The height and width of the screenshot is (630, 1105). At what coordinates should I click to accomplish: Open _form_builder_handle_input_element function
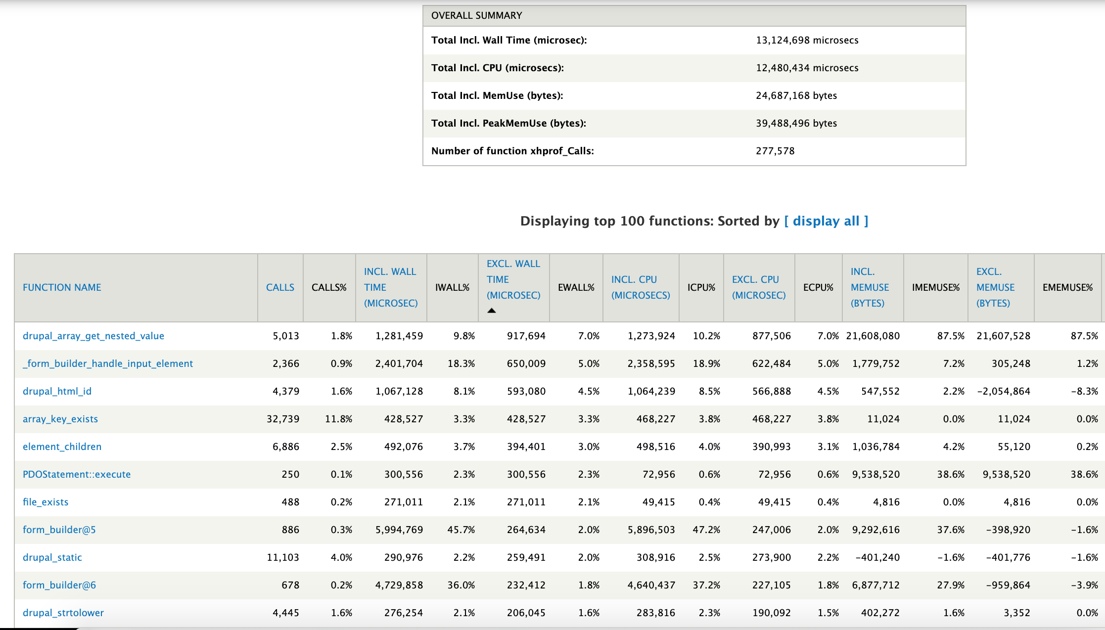tap(108, 363)
